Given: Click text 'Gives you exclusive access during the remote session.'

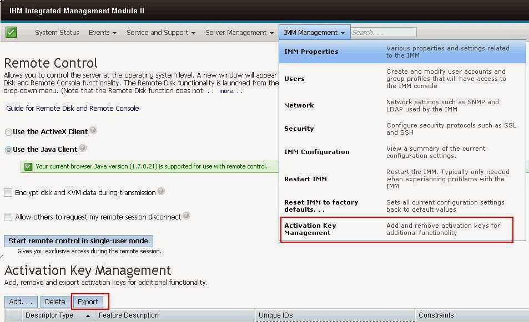Looking at the screenshot, I should pyautogui.click(x=89, y=251).
